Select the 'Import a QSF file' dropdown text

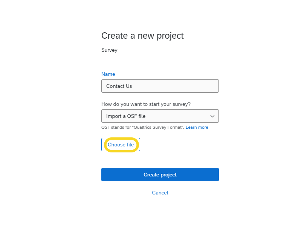(126, 116)
